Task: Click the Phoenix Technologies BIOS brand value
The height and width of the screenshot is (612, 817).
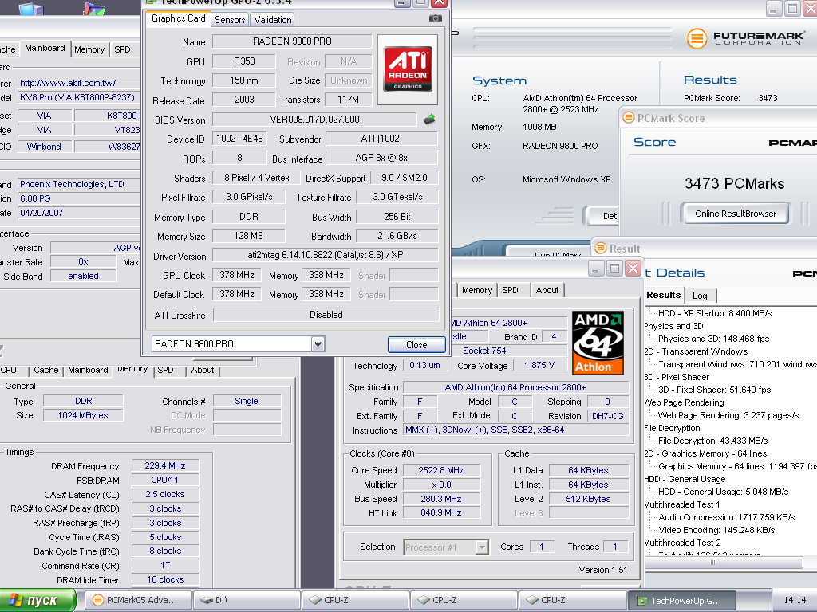Action: (x=79, y=184)
